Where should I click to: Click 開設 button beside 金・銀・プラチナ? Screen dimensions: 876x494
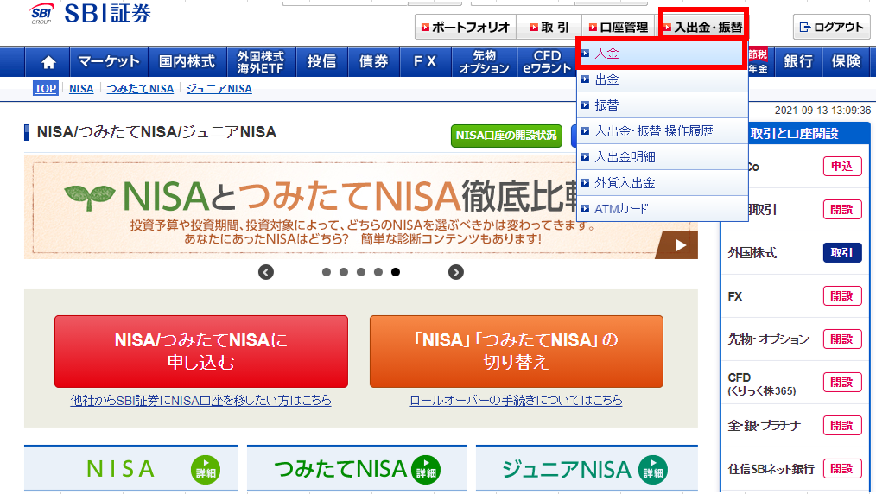[842, 426]
